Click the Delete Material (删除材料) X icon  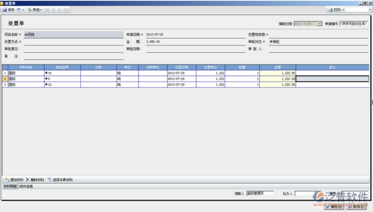28,179
